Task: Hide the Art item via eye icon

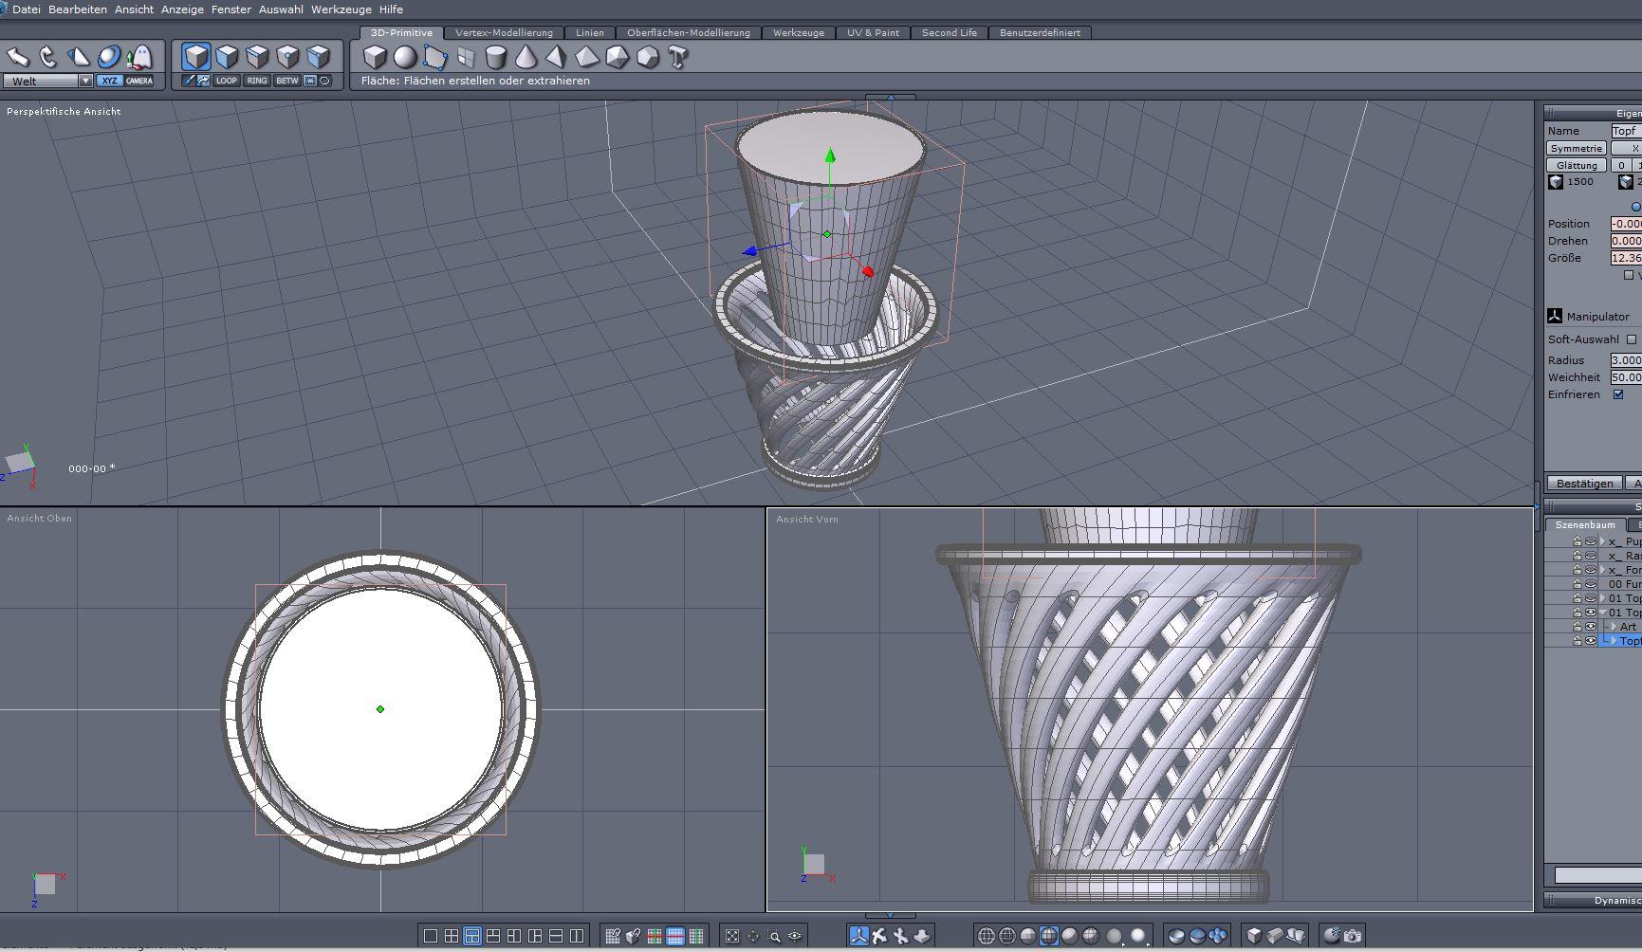Action: coord(1591,627)
